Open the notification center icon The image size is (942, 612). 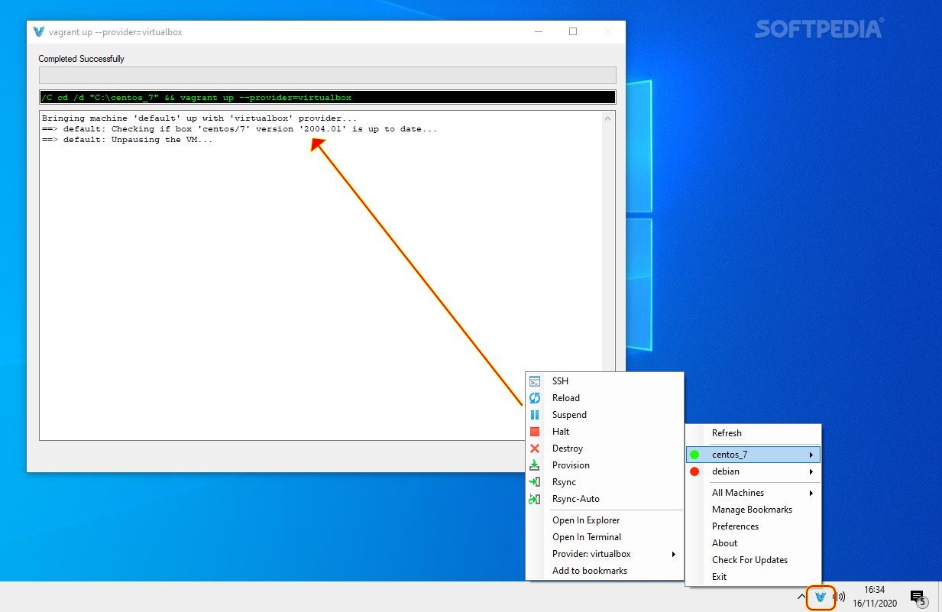[918, 597]
